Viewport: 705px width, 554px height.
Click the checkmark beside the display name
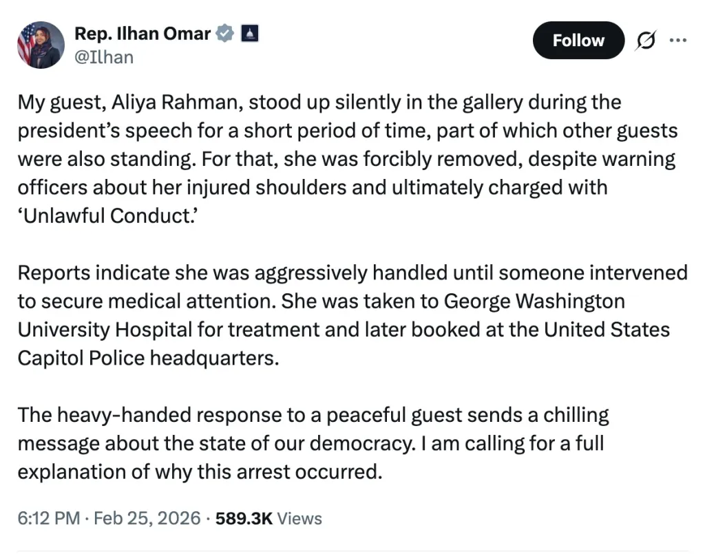pyautogui.click(x=224, y=33)
